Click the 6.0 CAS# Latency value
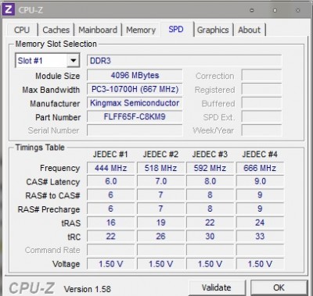 click(110, 181)
